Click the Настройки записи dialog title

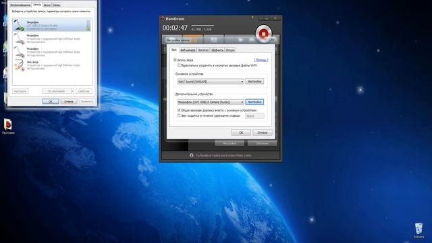pos(178,40)
